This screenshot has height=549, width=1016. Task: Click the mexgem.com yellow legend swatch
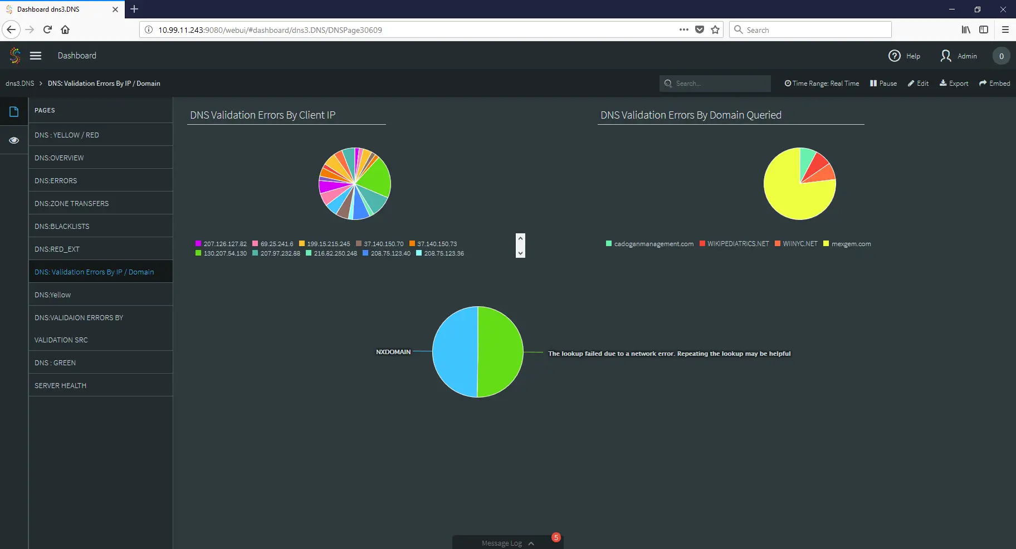point(826,244)
